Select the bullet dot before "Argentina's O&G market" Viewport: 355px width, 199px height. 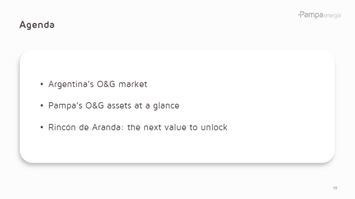pyautogui.click(x=42, y=84)
